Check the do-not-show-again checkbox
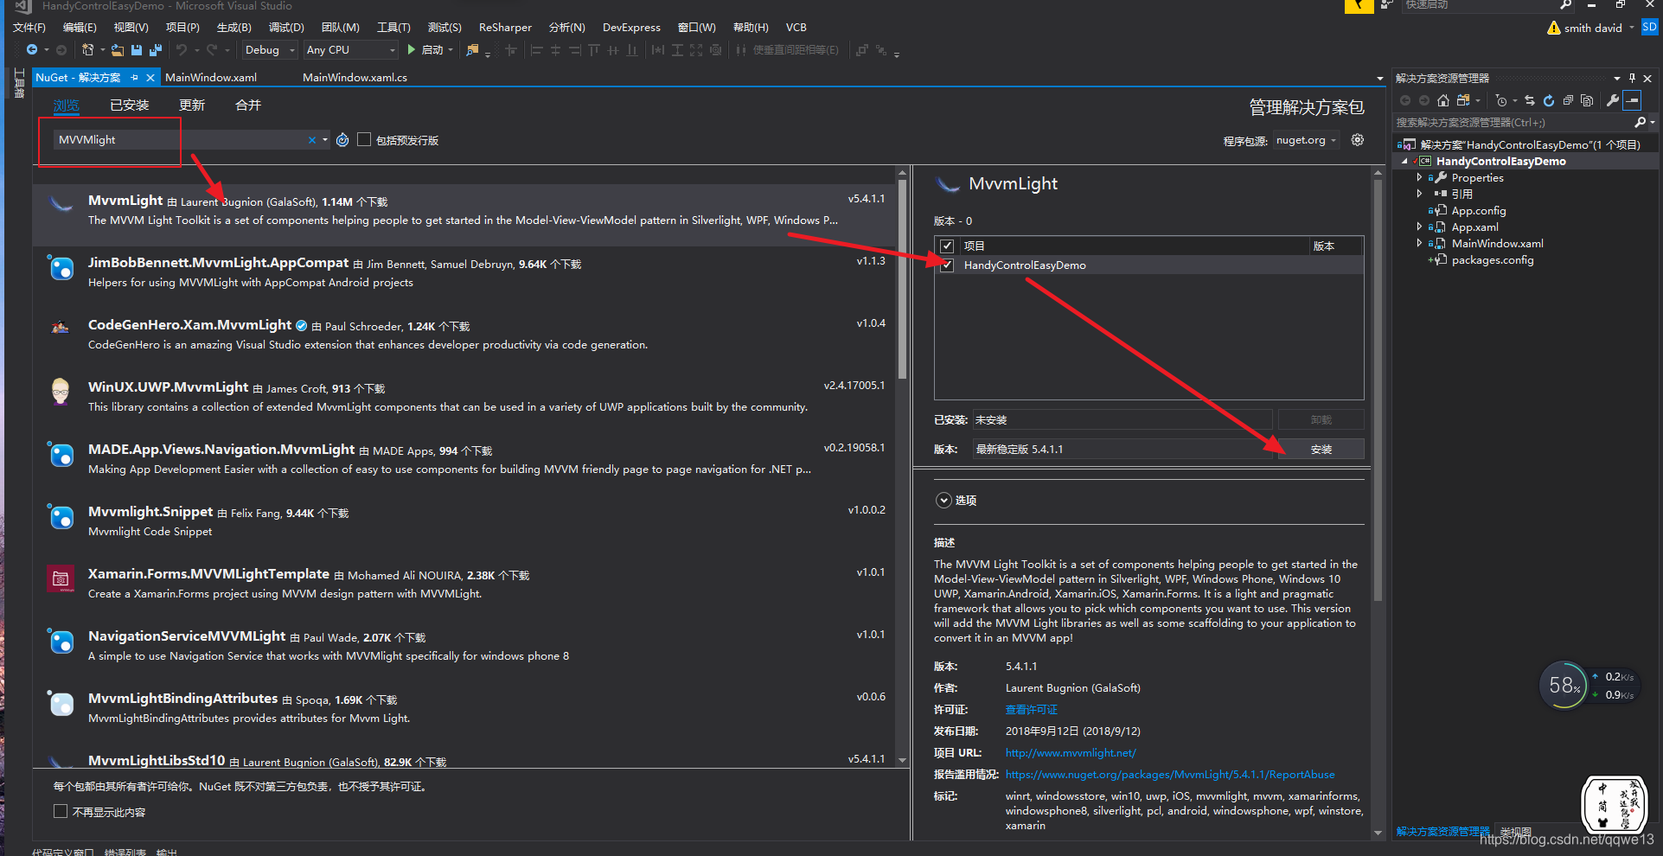Image resolution: width=1663 pixels, height=856 pixels. (61, 811)
